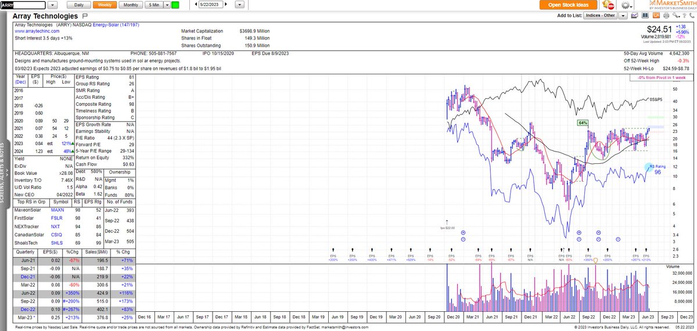Open the symbol history dropdown next to ARRY
This screenshot has height=331, width=697.
51,5
